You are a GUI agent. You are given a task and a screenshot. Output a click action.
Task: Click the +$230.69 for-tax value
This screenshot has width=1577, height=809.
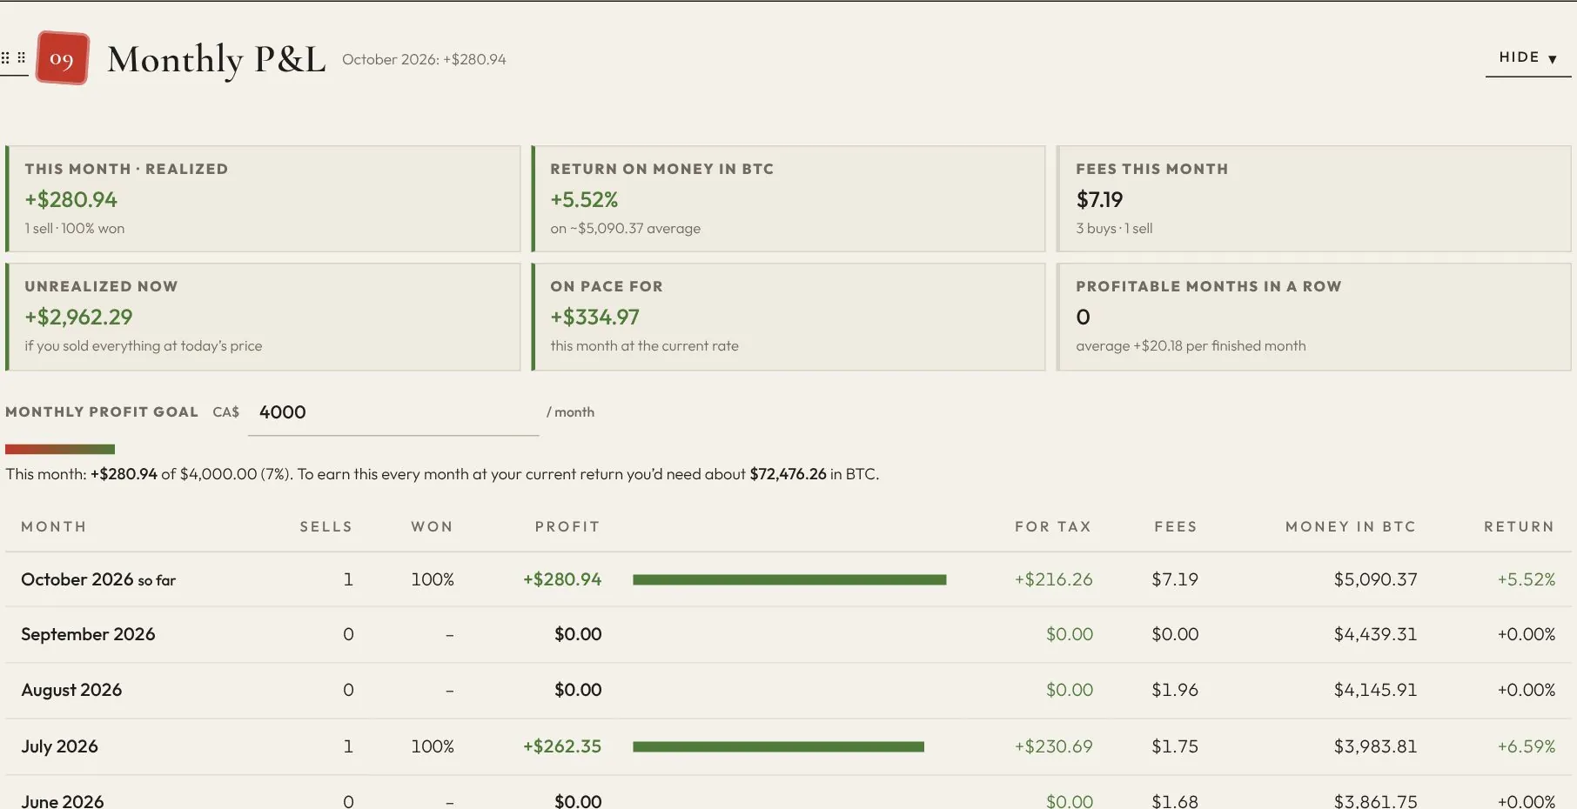1053,746
